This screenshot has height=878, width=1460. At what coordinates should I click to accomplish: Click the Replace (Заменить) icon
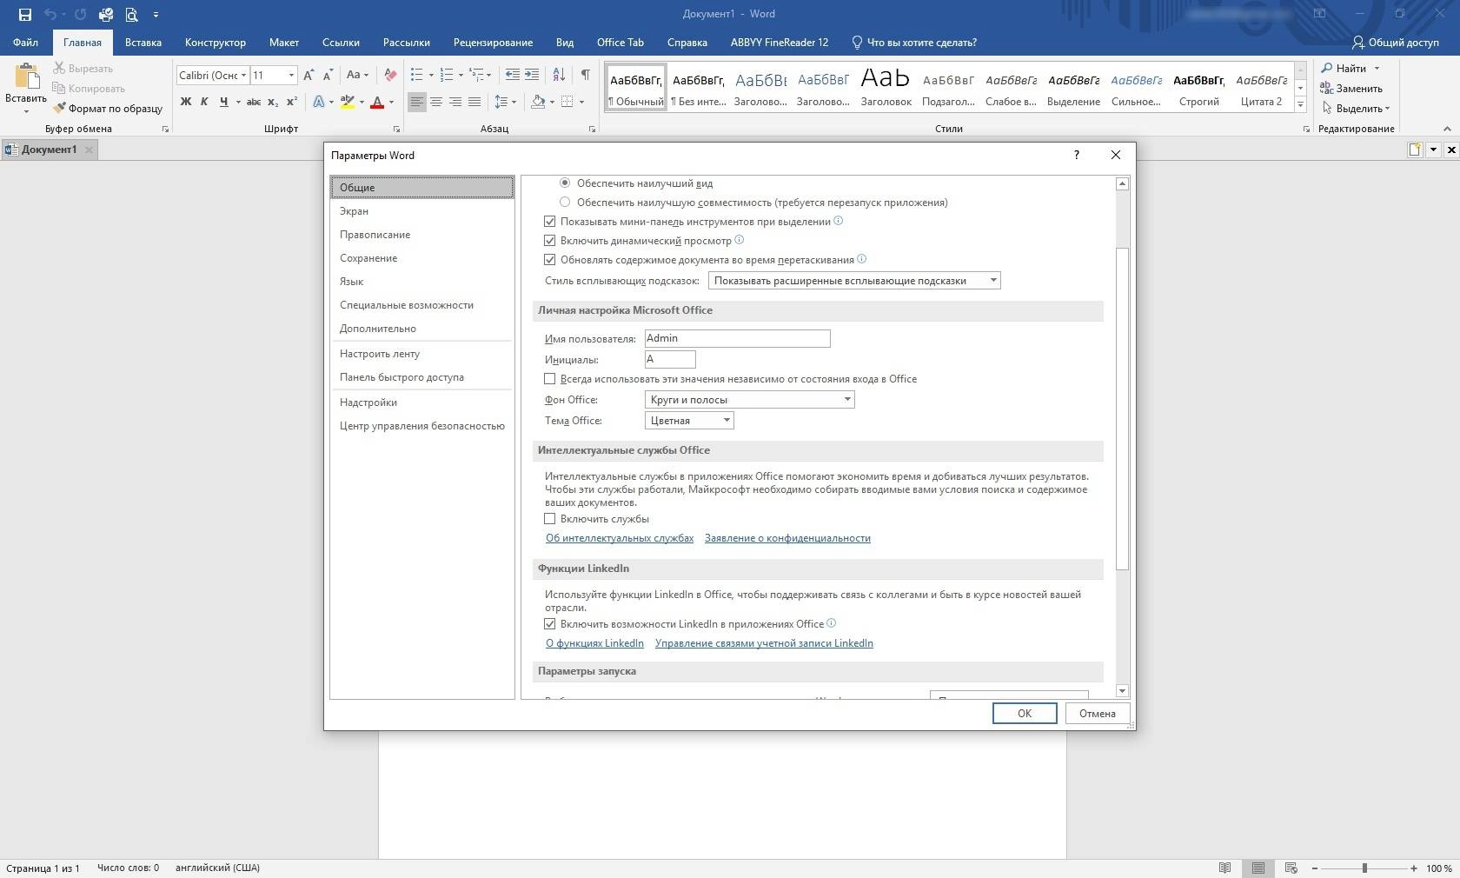click(x=1327, y=88)
